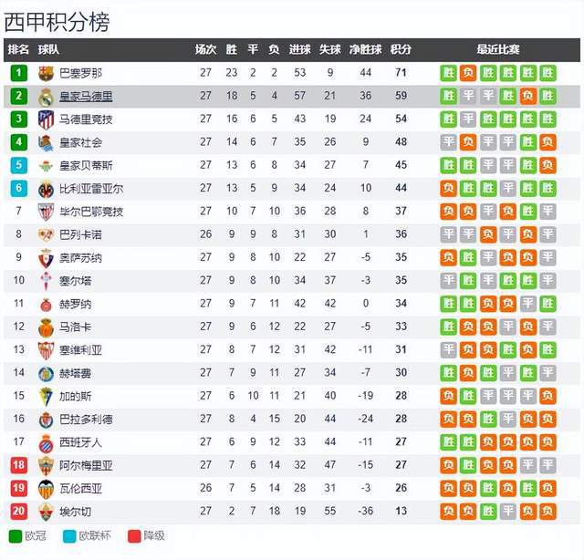
Task: Sort table by 净胜球 column header
Action: click(x=366, y=49)
